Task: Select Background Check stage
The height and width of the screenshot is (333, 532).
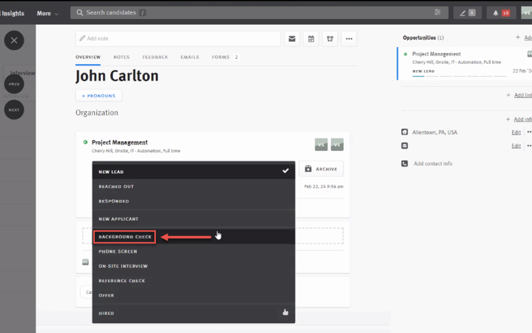Action: point(125,237)
